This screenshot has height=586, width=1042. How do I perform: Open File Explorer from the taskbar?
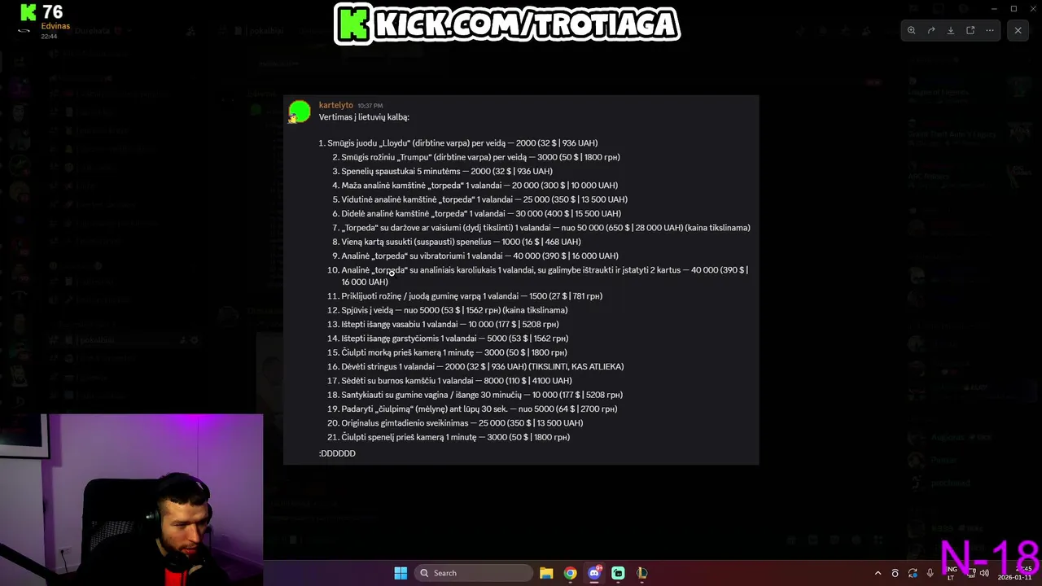tap(546, 573)
